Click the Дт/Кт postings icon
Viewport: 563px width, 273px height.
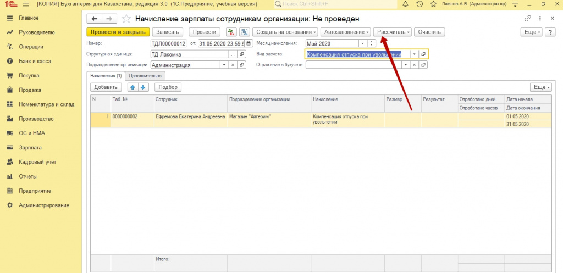pyautogui.click(x=231, y=32)
